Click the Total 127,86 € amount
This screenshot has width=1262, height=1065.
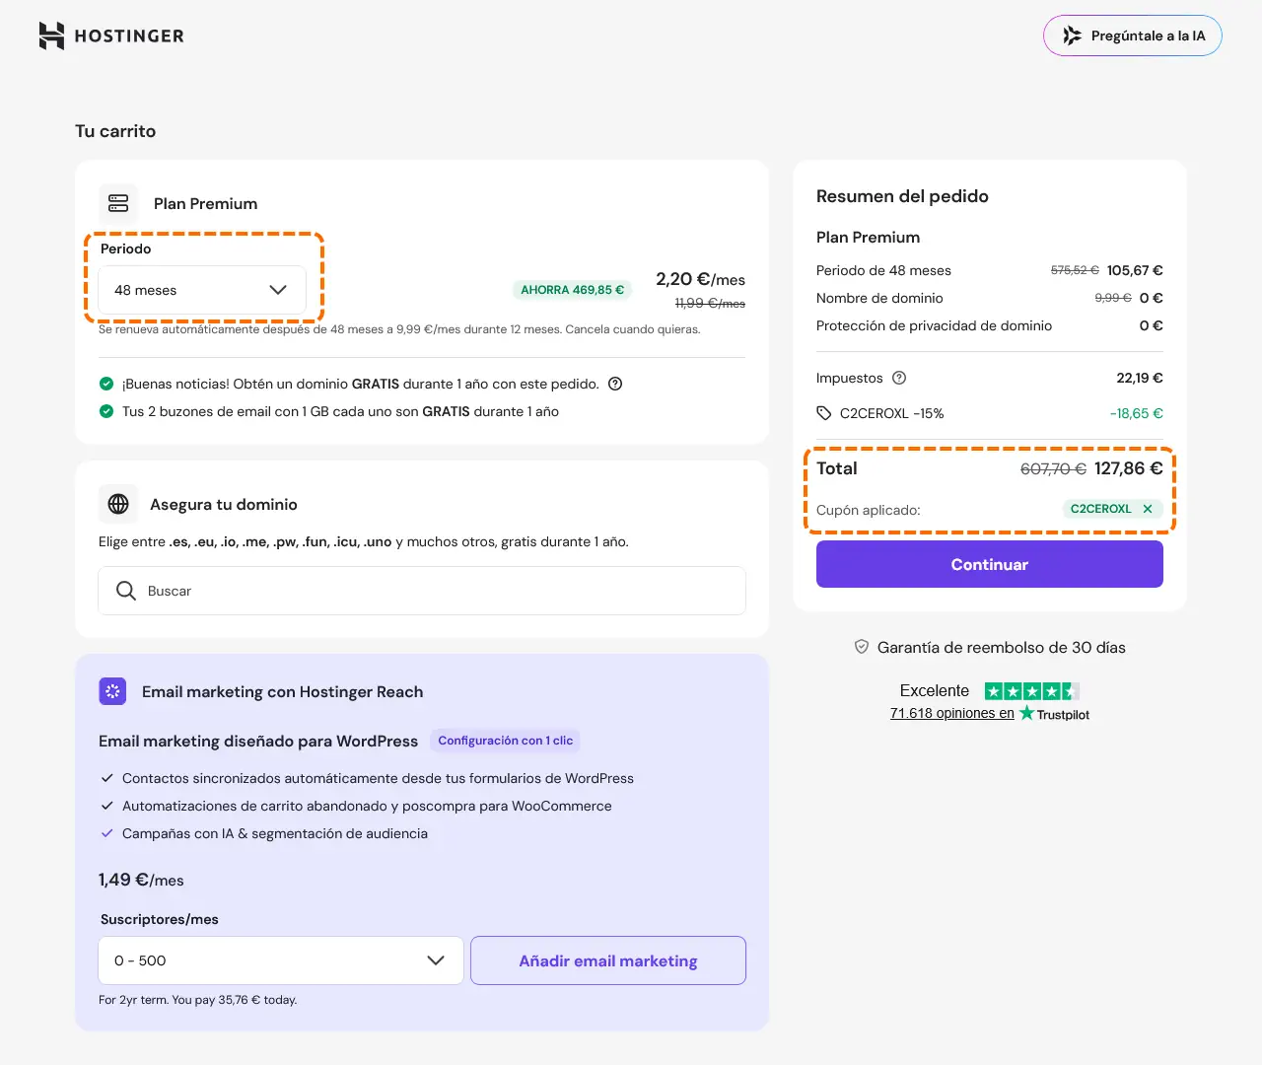click(1129, 468)
